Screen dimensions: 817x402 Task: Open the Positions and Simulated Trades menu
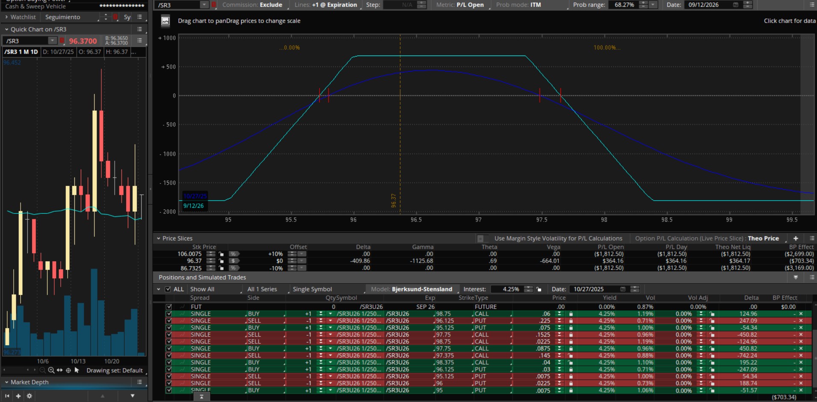811,278
